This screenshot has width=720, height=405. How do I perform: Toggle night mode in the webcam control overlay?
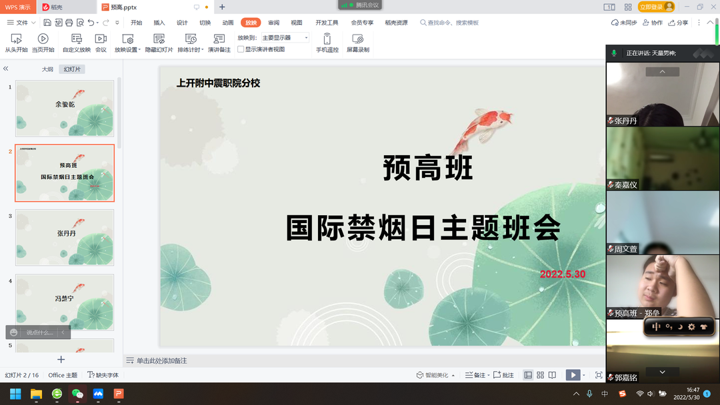click(x=679, y=326)
